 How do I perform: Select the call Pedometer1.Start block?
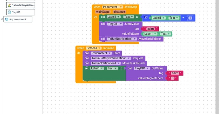pyautogui.click(x=102, y=53)
